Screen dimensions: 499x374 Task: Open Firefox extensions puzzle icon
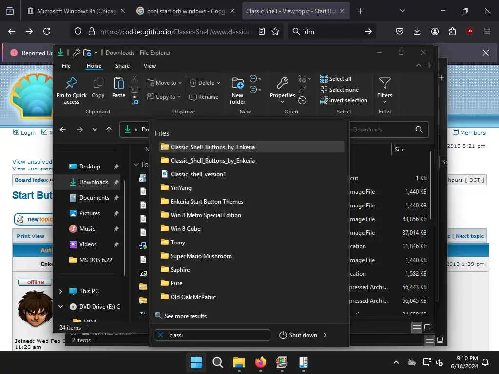[x=452, y=31]
